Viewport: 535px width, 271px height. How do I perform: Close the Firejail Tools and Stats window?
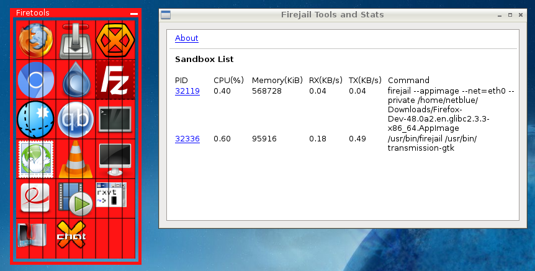click(x=521, y=15)
